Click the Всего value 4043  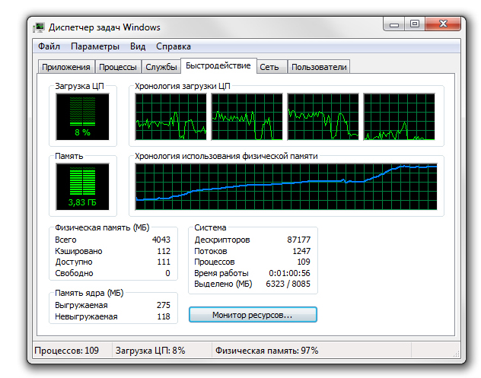(161, 240)
